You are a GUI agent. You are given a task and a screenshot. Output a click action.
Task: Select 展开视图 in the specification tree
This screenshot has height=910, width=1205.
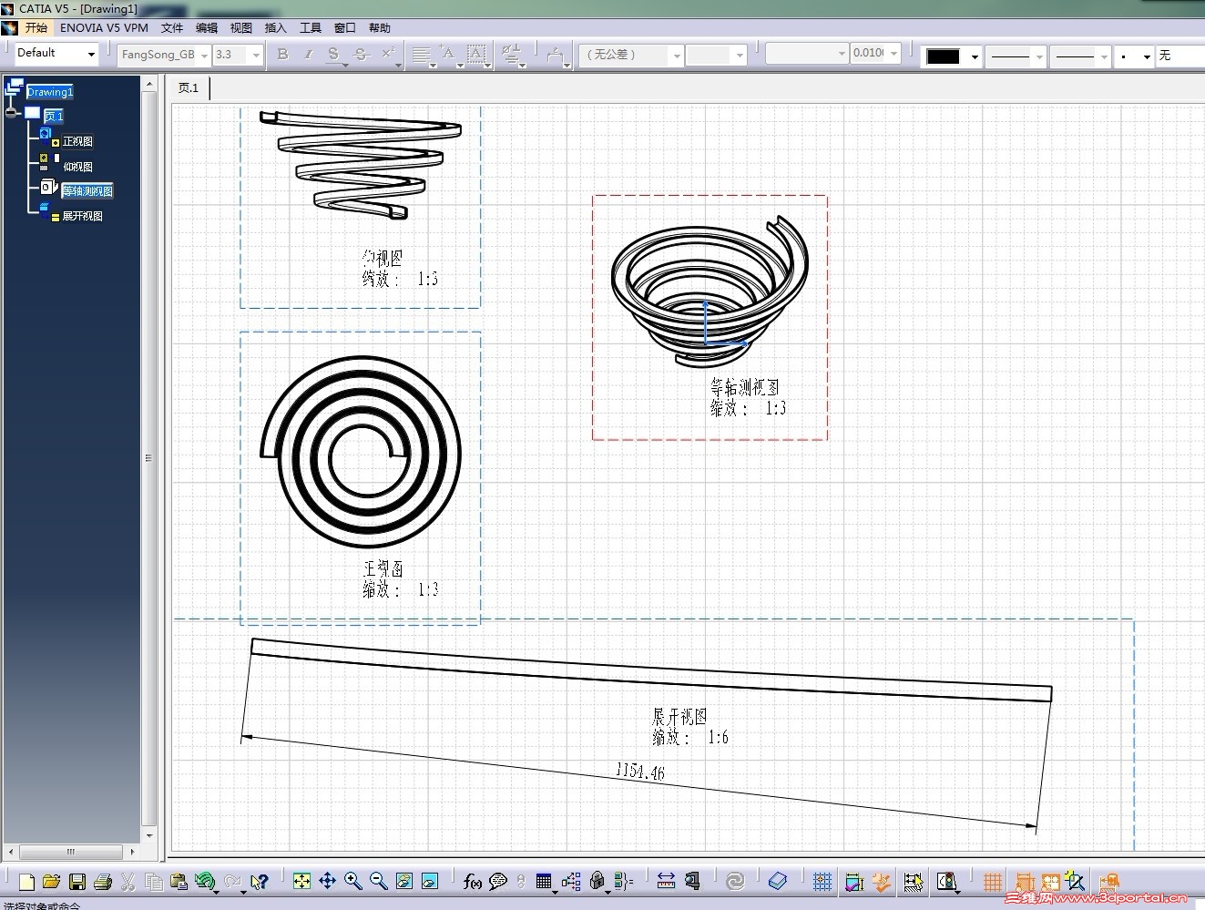(82, 216)
